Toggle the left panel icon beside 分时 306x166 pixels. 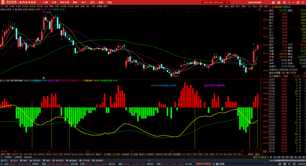tap(2, 6)
